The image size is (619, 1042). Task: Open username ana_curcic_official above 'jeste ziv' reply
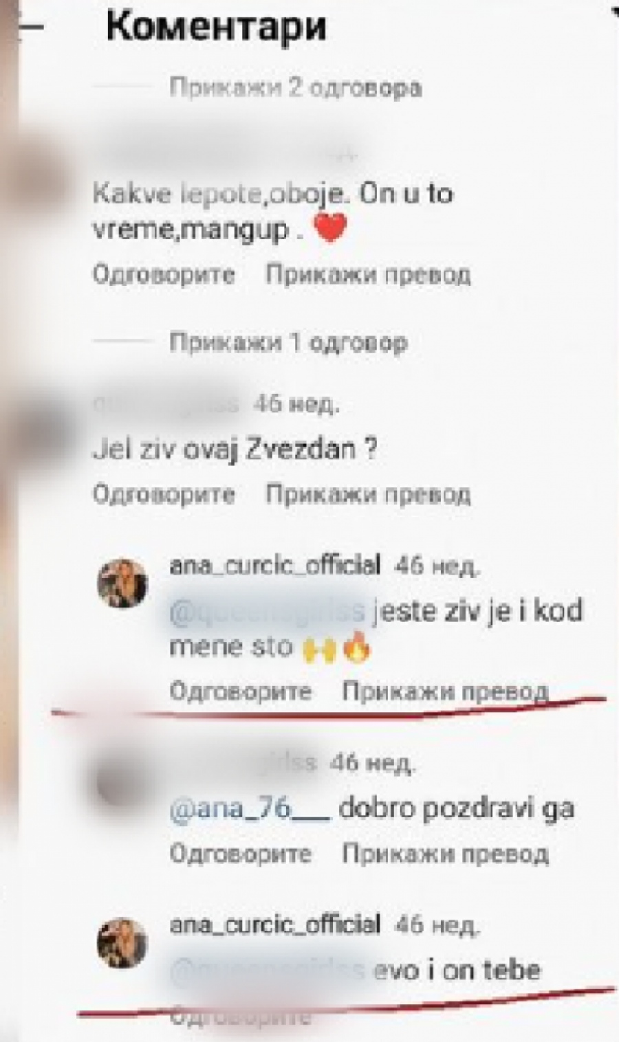[275, 566]
